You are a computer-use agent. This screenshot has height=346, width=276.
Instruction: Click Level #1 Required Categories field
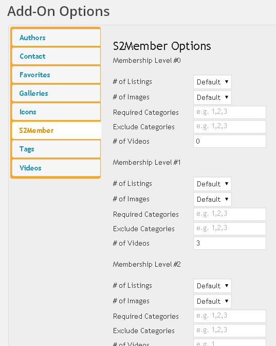tap(230, 214)
